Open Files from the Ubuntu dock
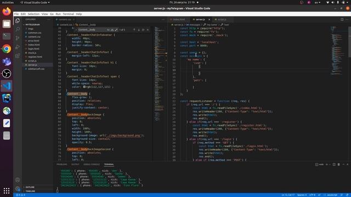The image size is (351, 197). point(7,24)
